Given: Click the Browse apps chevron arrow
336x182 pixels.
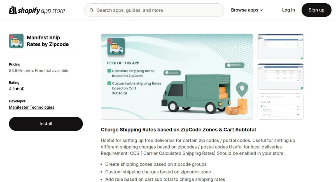Looking at the screenshot, I should (x=261, y=10).
